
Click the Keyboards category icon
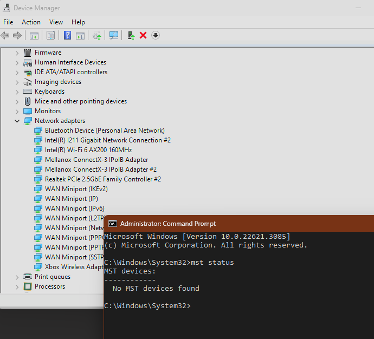[x=28, y=92]
